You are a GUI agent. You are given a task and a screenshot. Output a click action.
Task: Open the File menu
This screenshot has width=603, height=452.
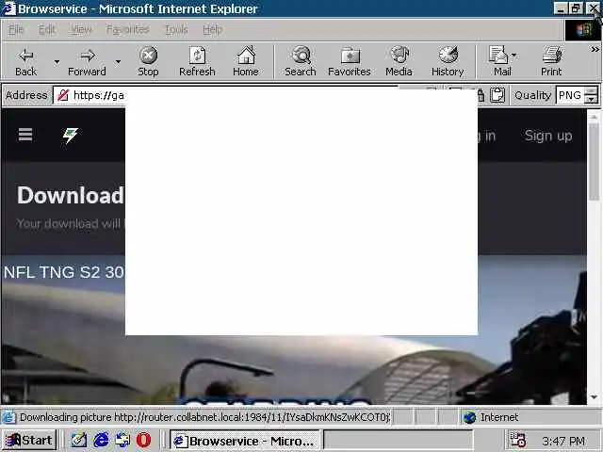pyautogui.click(x=16, y=29)
